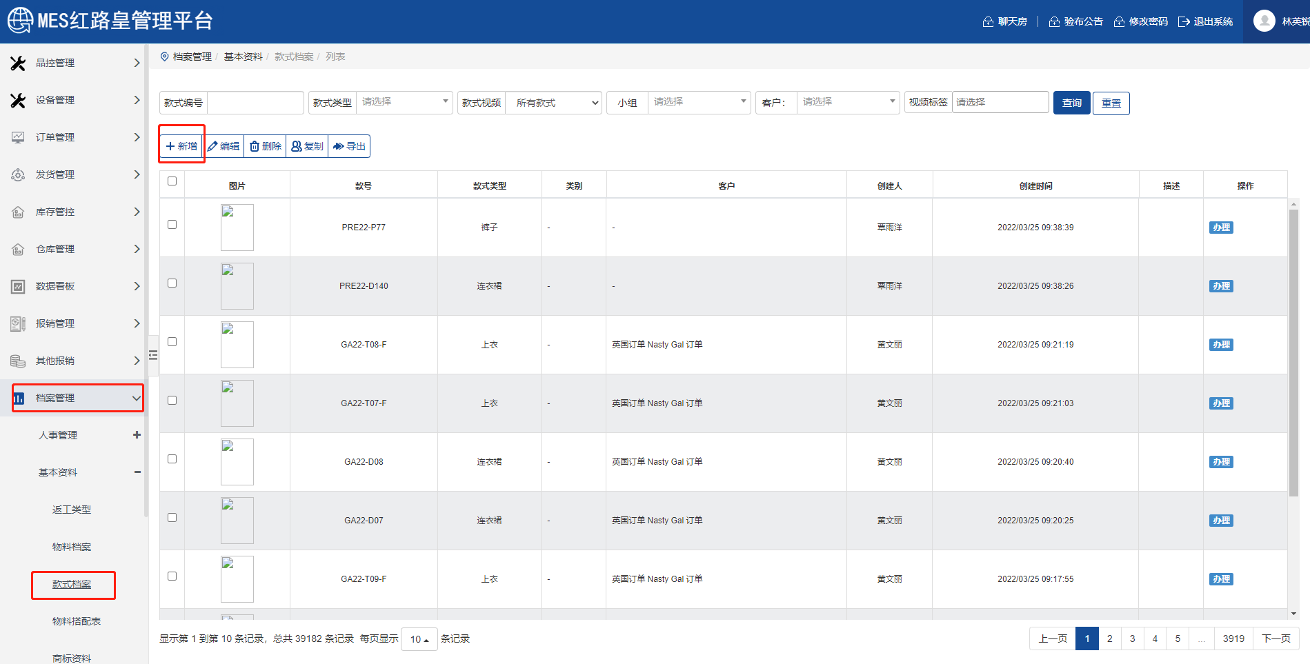Image resolution: width=1310 pixels, height=664 pixels.
Task: Check the row checkbox for PRE22-P77
Action: click(172, 225)
